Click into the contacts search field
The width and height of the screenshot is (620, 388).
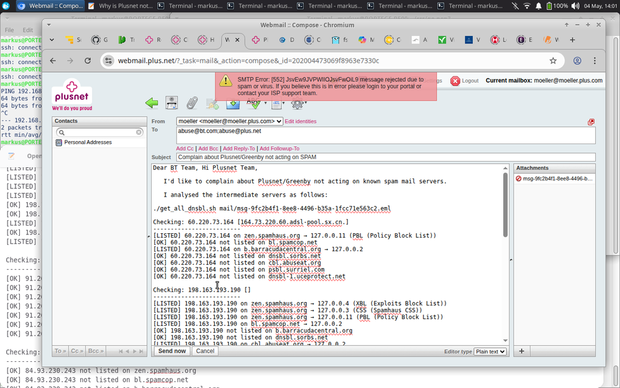[x=99, y=132]
